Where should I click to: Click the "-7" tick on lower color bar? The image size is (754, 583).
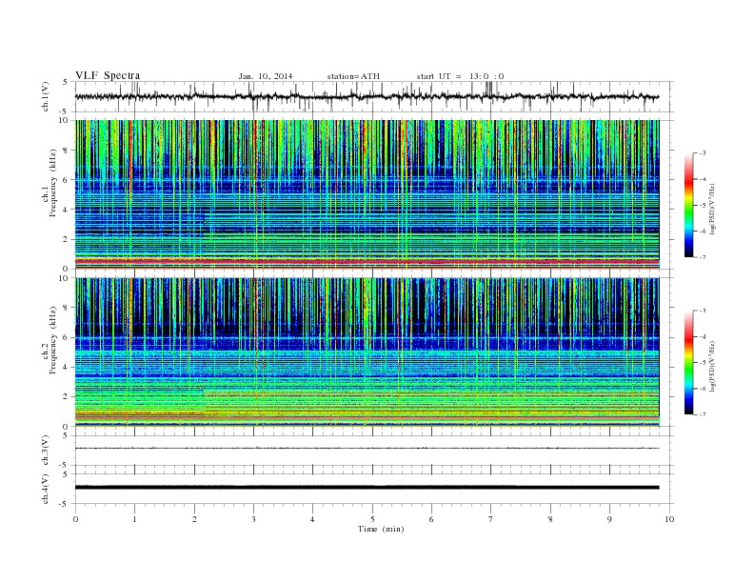pos(702,414)
